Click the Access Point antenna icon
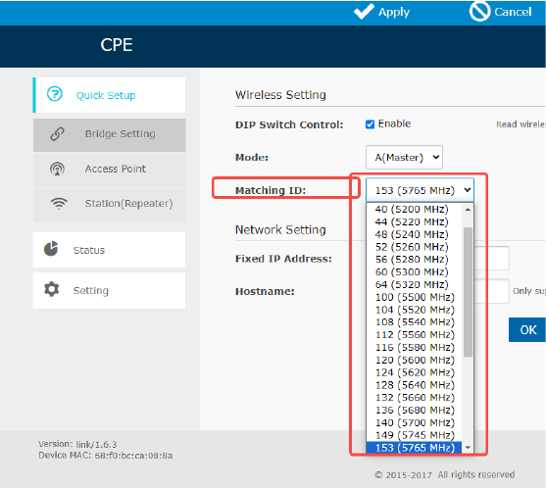 [57, 169]
